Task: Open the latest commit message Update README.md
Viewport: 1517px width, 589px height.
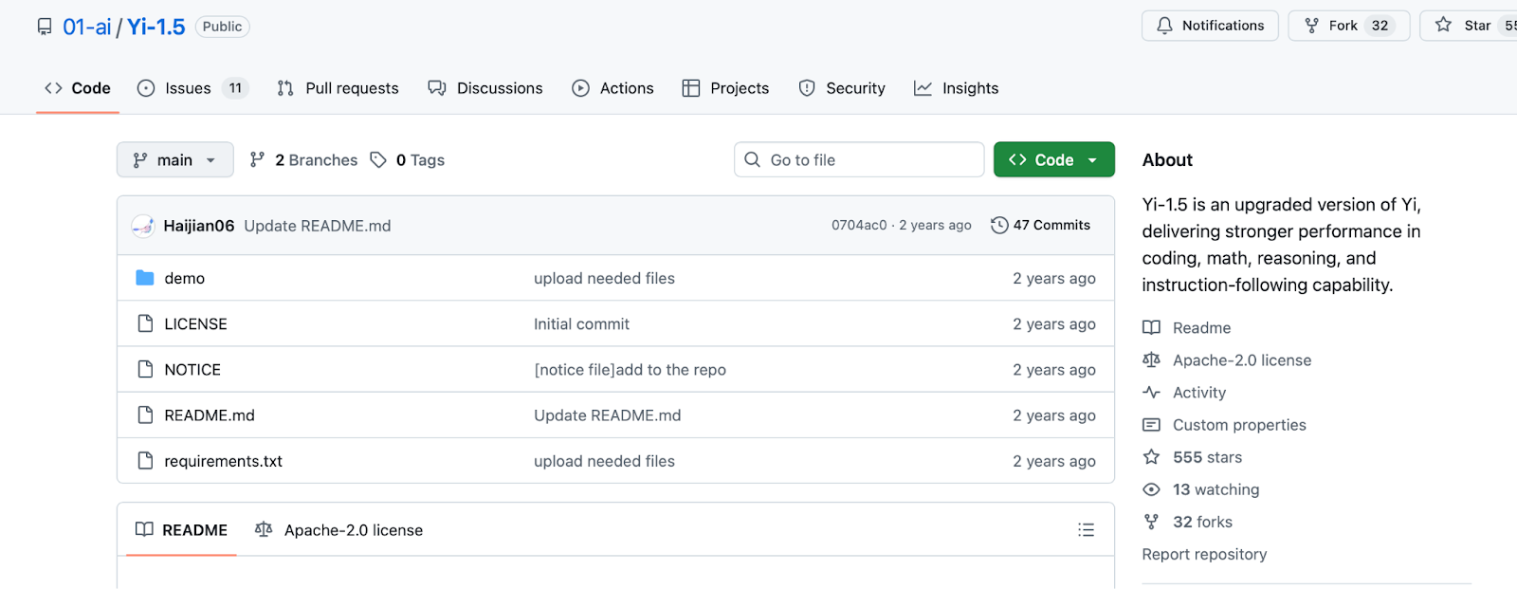Action: [318, 226]
